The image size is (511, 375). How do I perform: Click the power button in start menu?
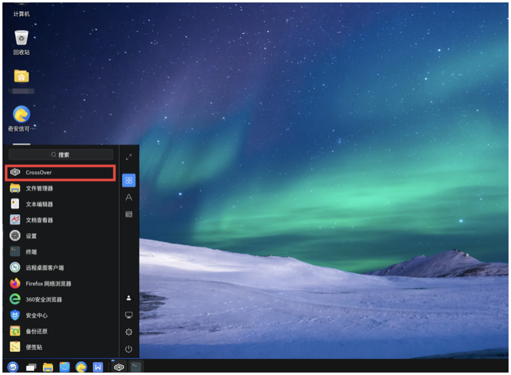(x=129, y=349)
